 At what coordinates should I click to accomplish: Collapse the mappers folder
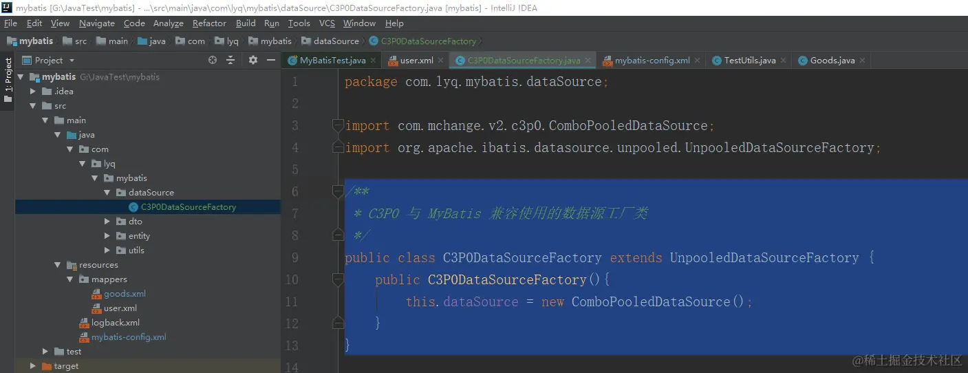pos(69,279)
